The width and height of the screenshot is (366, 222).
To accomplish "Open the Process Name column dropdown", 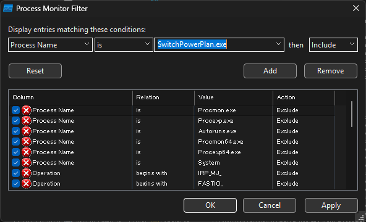I will coord(51,44).
